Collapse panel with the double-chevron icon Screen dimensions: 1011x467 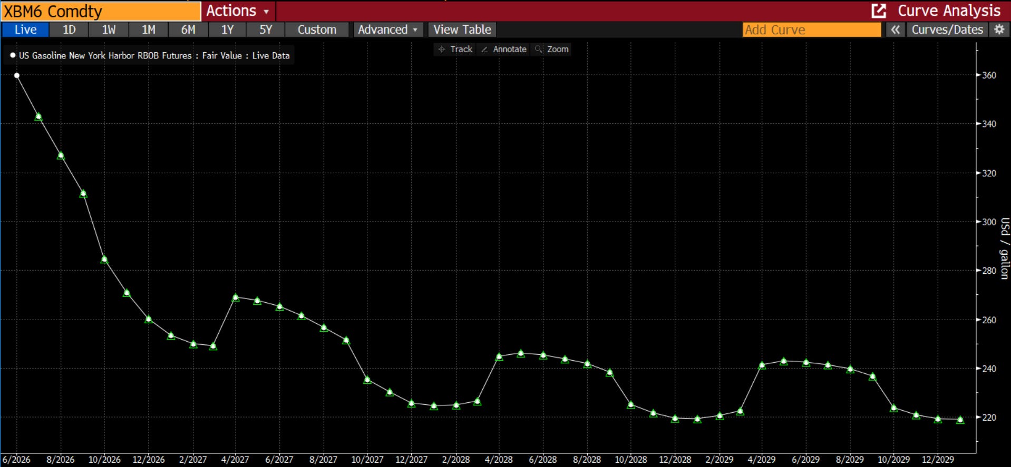click(895, 29)
